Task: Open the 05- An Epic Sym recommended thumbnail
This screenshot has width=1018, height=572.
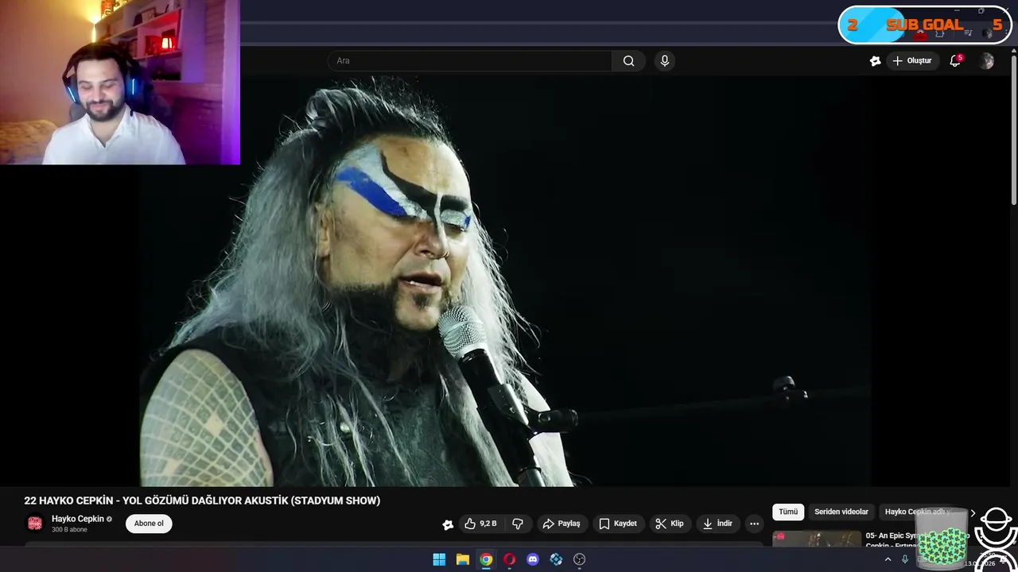Action: pyautogui.click(x=817, y=539)
